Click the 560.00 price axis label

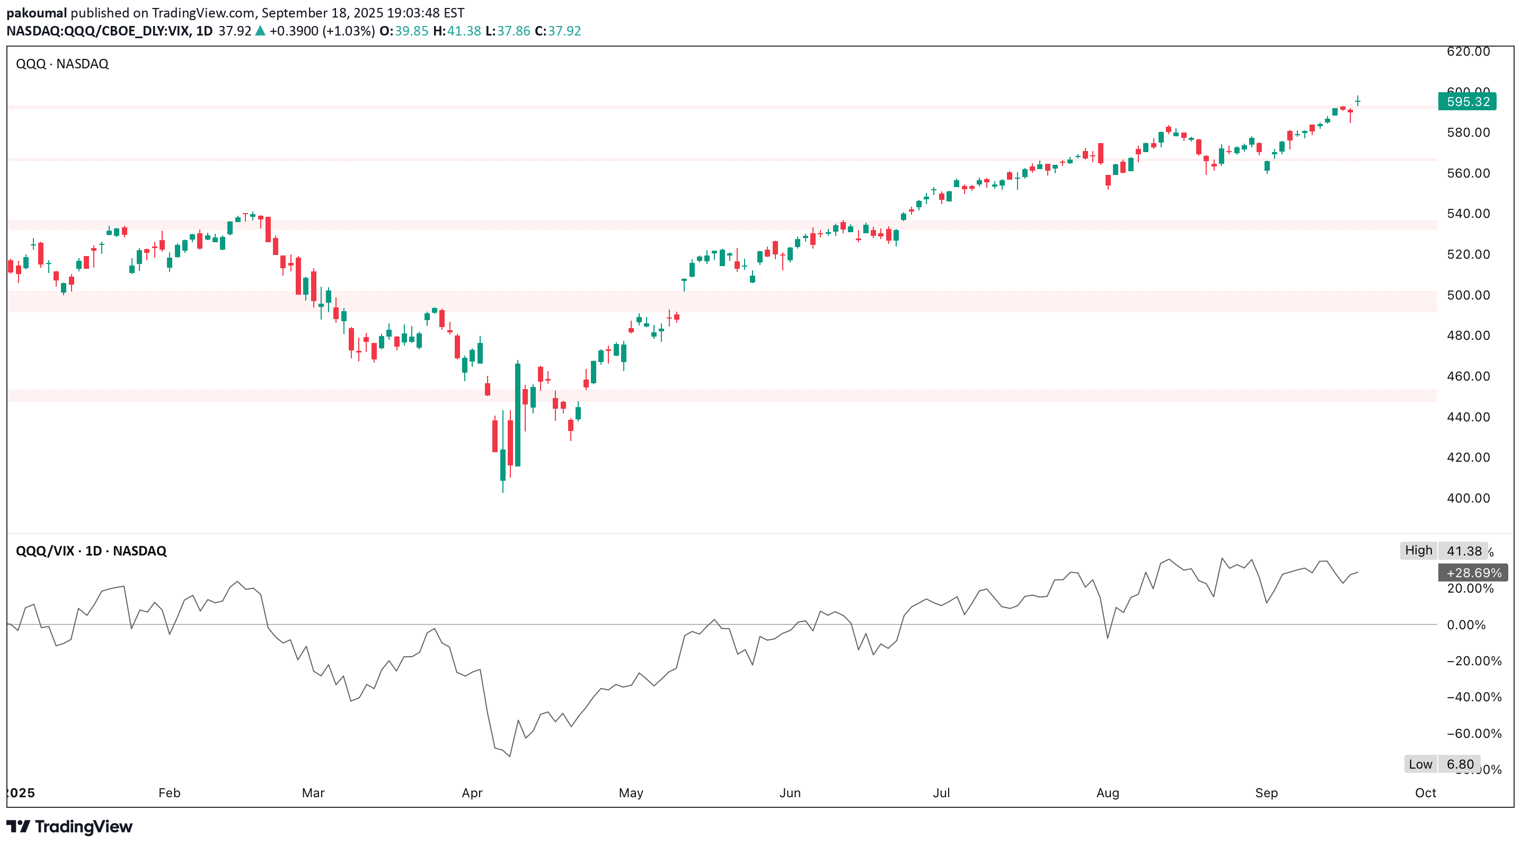(x=1468, y=173)
